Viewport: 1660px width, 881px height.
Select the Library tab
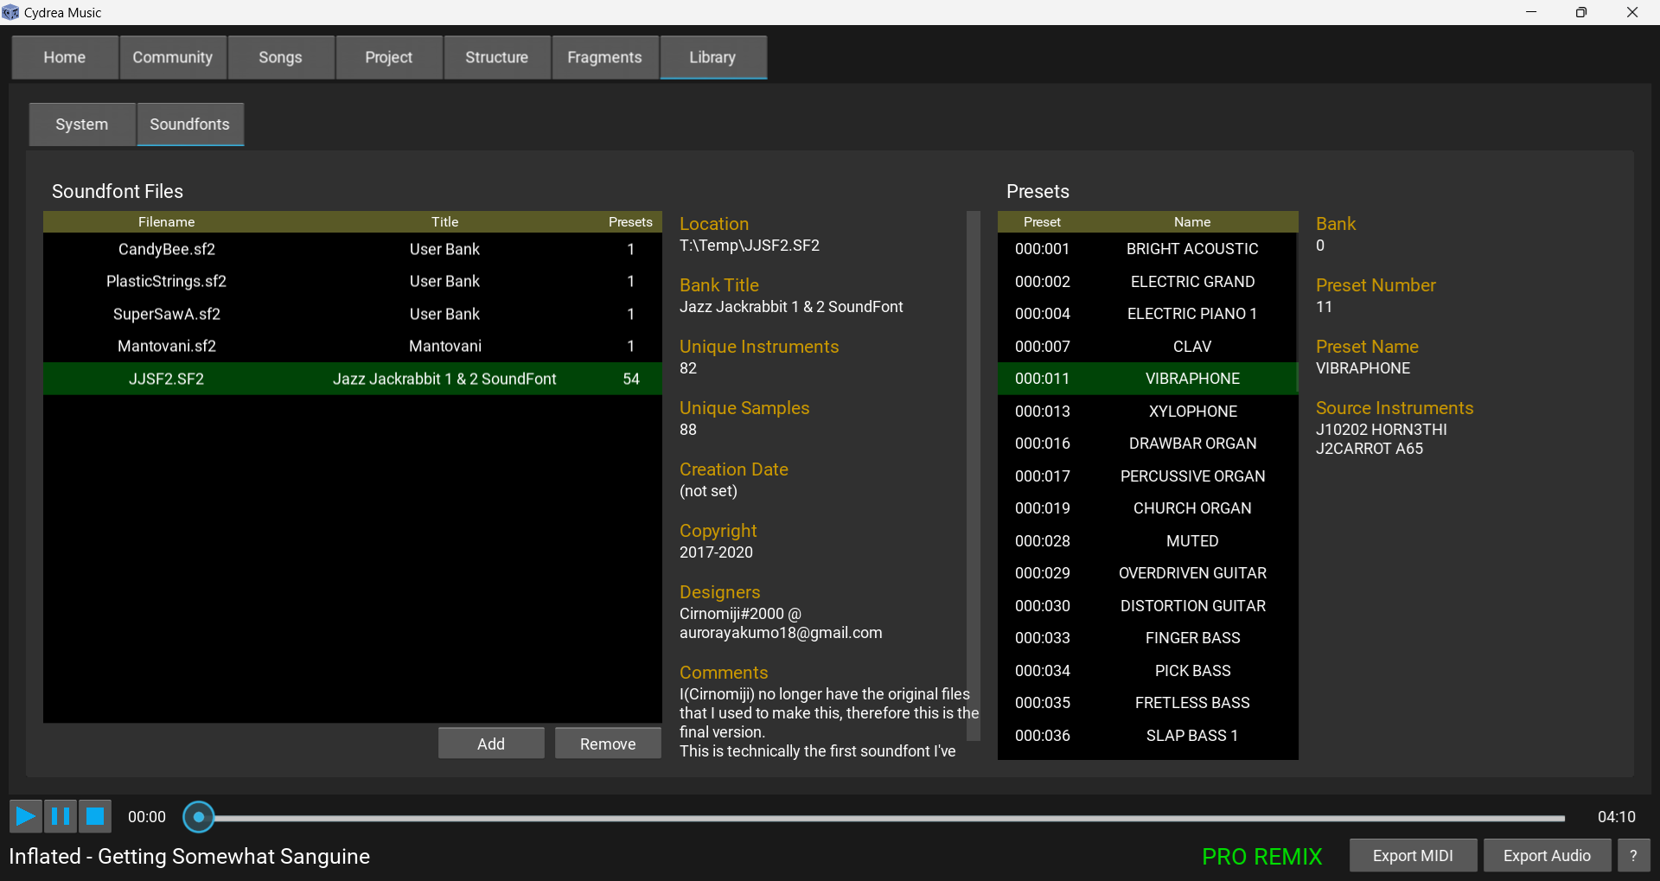(713, 57)
